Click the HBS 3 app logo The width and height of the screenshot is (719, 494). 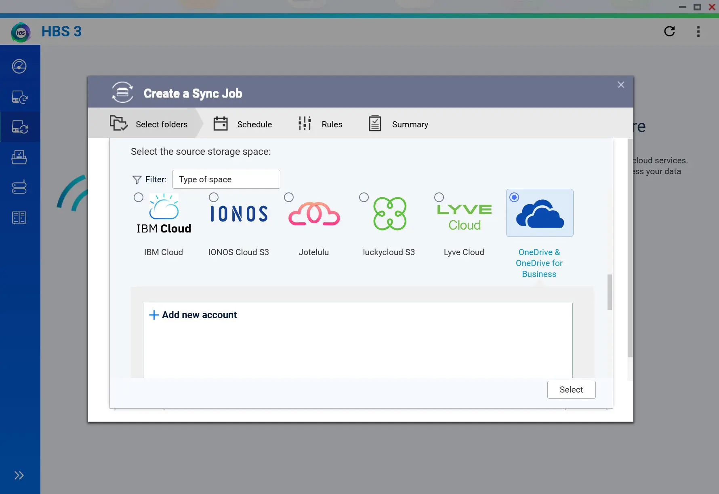(21, 32)
